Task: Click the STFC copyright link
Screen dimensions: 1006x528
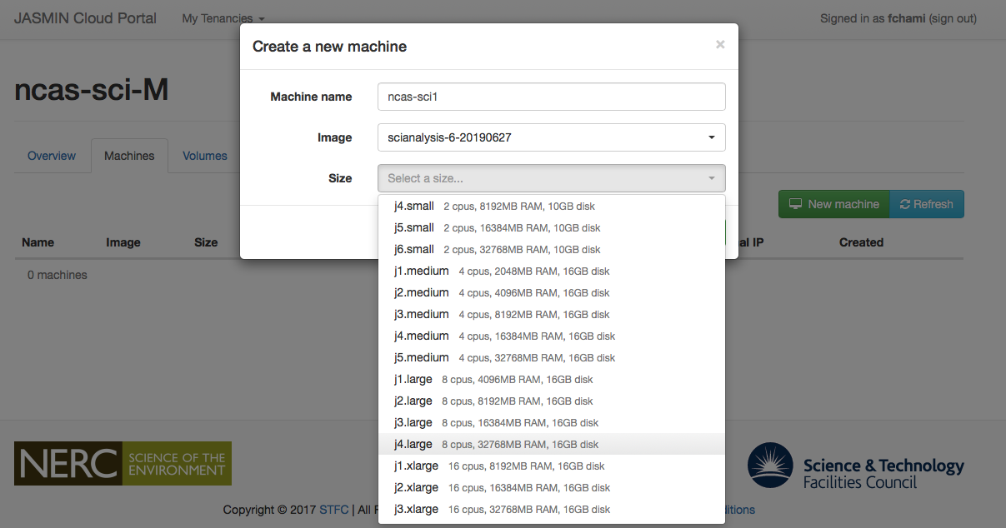Action: tap(333, 510)
